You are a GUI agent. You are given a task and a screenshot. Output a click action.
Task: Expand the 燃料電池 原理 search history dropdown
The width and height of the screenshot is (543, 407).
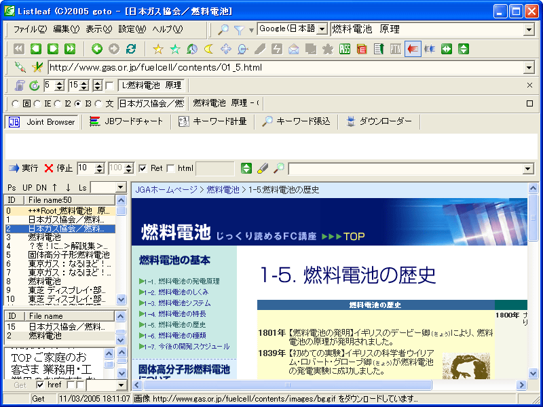529,30
